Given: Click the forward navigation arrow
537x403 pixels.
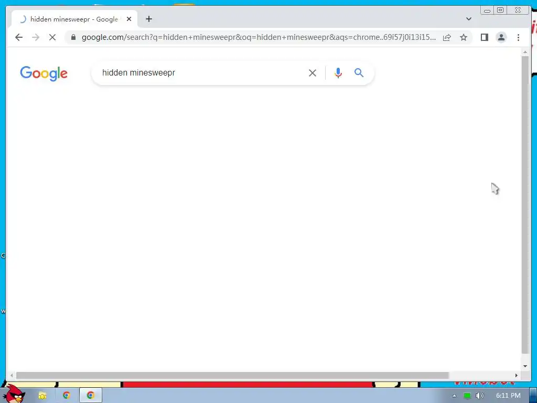Looking at the screenshot, I should click(x=36, y=37).
